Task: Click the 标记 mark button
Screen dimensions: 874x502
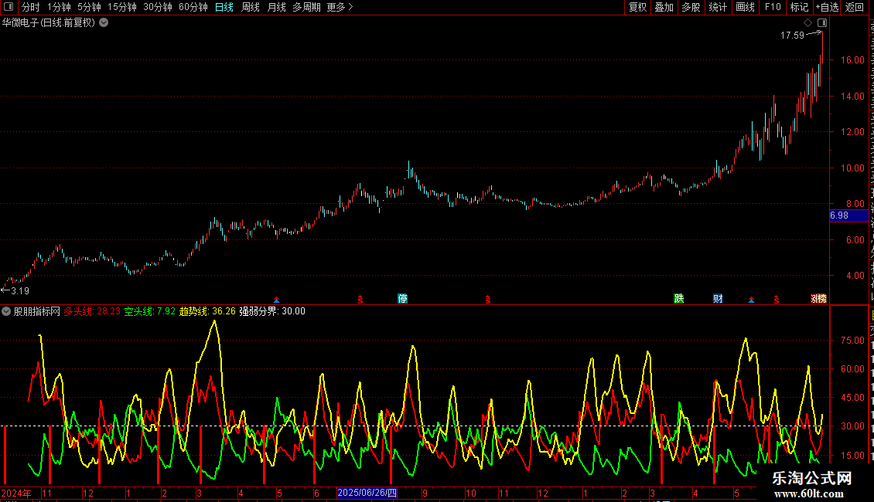Action: click(x=799, y=7)
